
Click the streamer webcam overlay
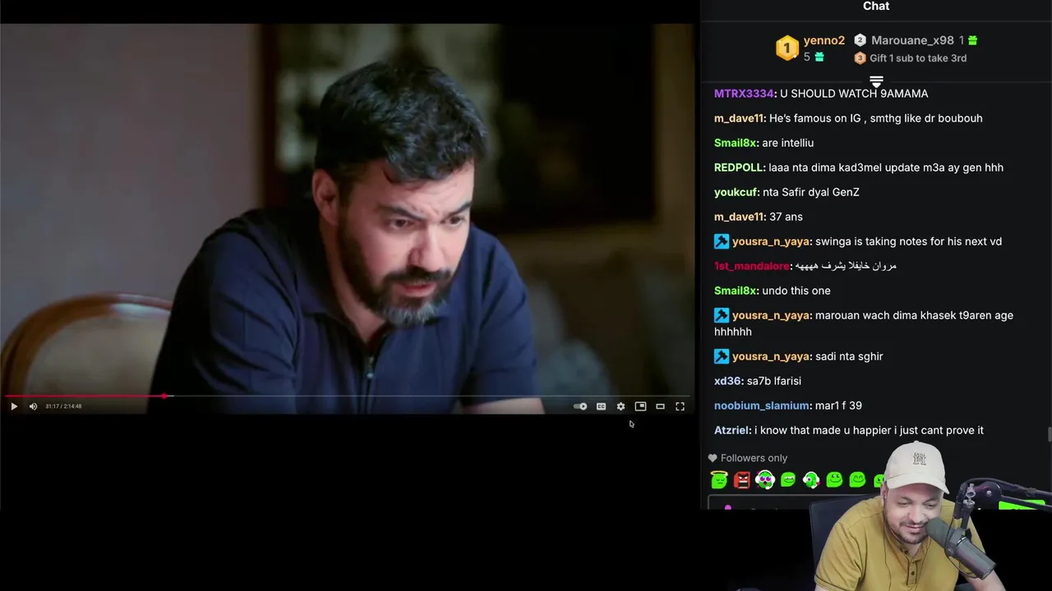[x=916, y=517]
